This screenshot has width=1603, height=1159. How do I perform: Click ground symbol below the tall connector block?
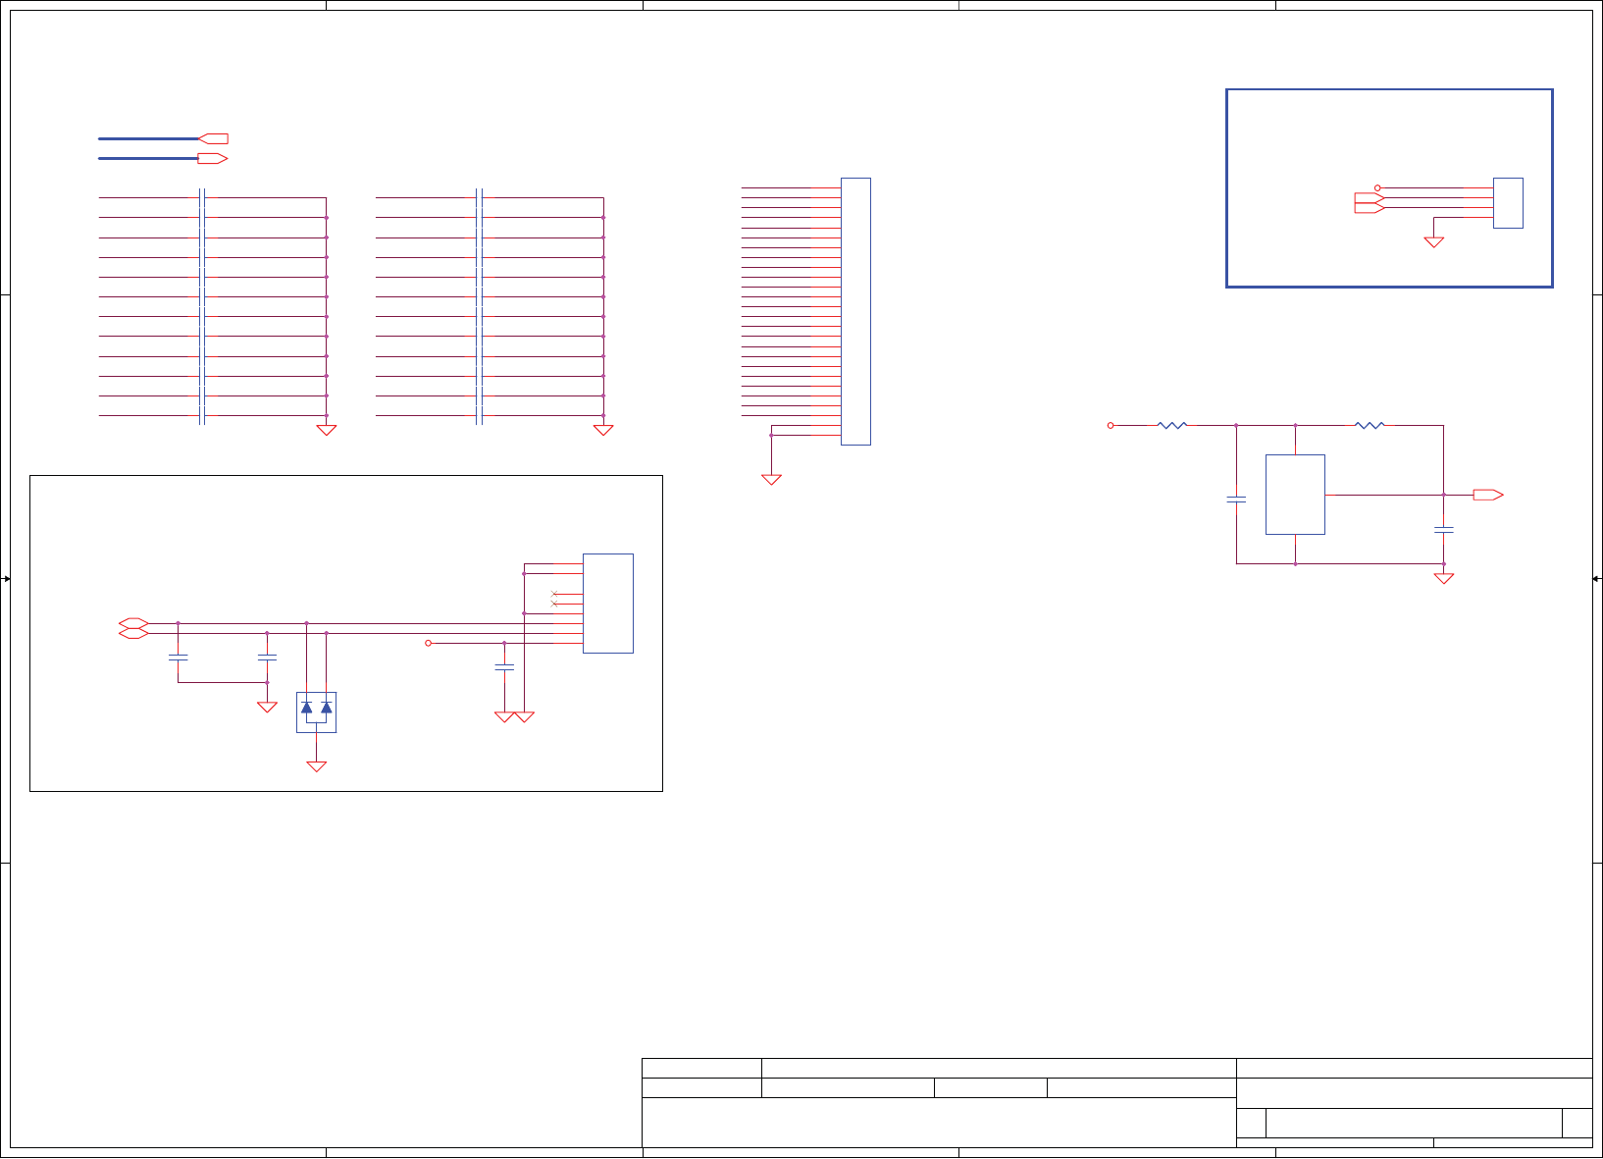click(771, 480)
